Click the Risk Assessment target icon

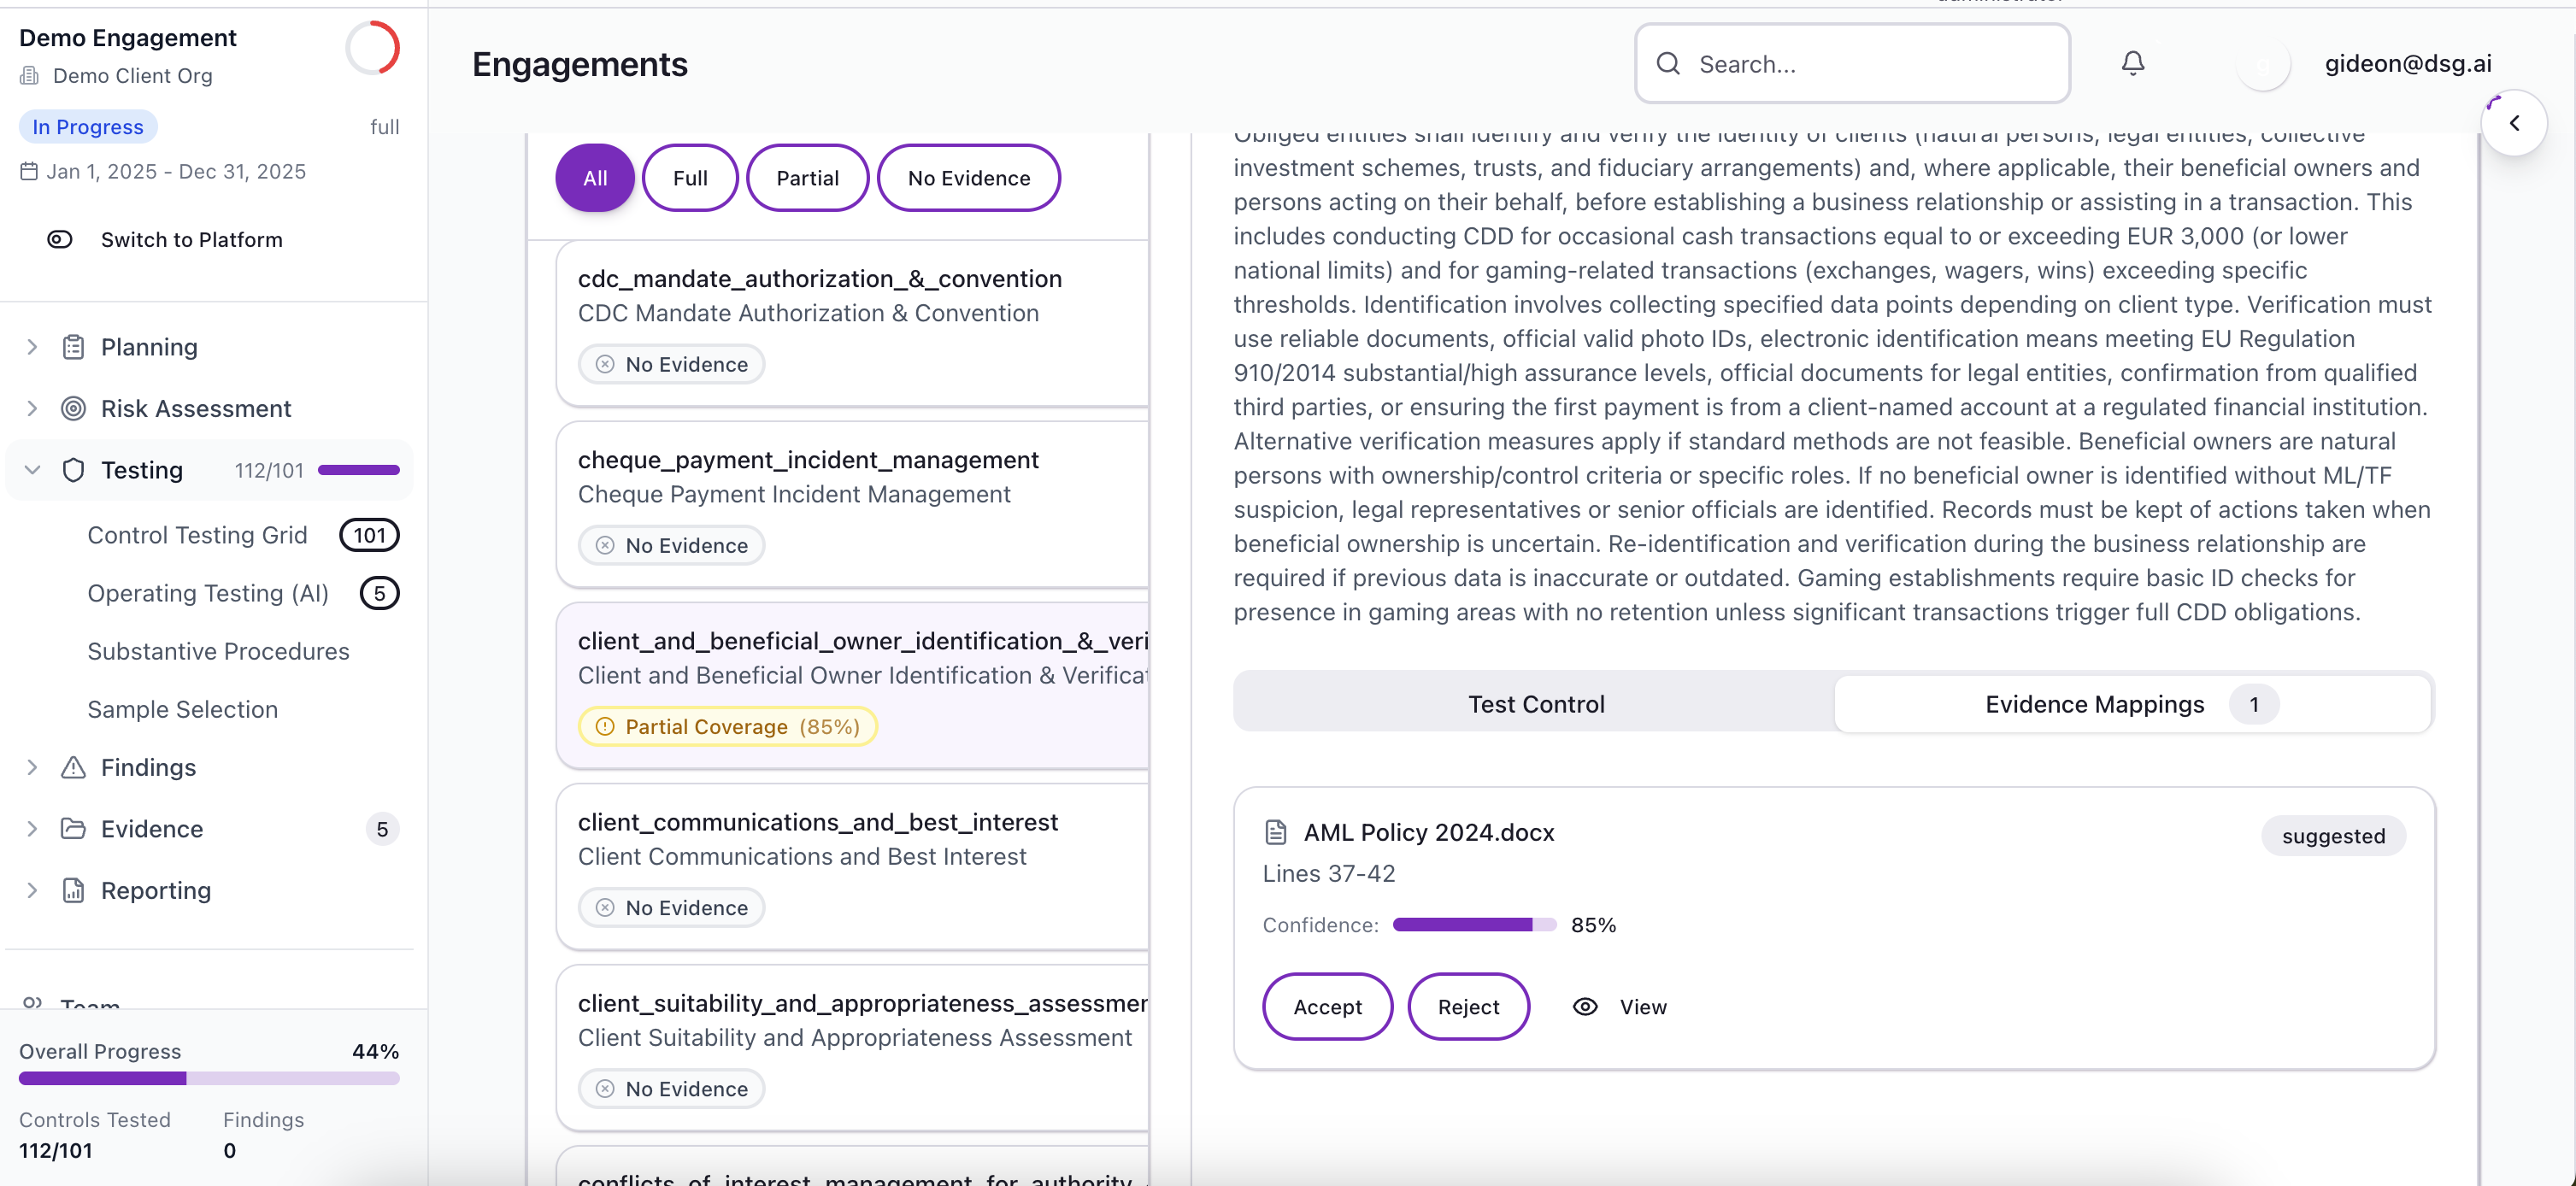73,408
